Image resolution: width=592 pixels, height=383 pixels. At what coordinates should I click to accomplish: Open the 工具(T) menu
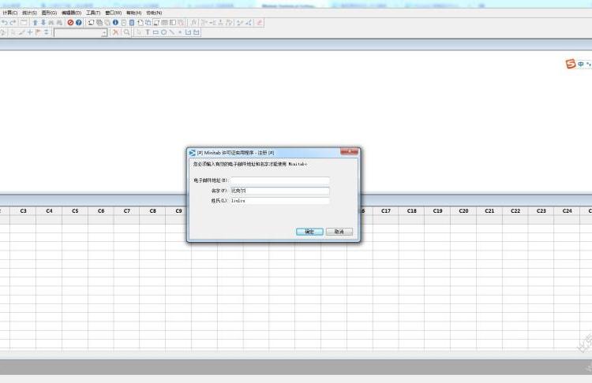tap(93, 13)
